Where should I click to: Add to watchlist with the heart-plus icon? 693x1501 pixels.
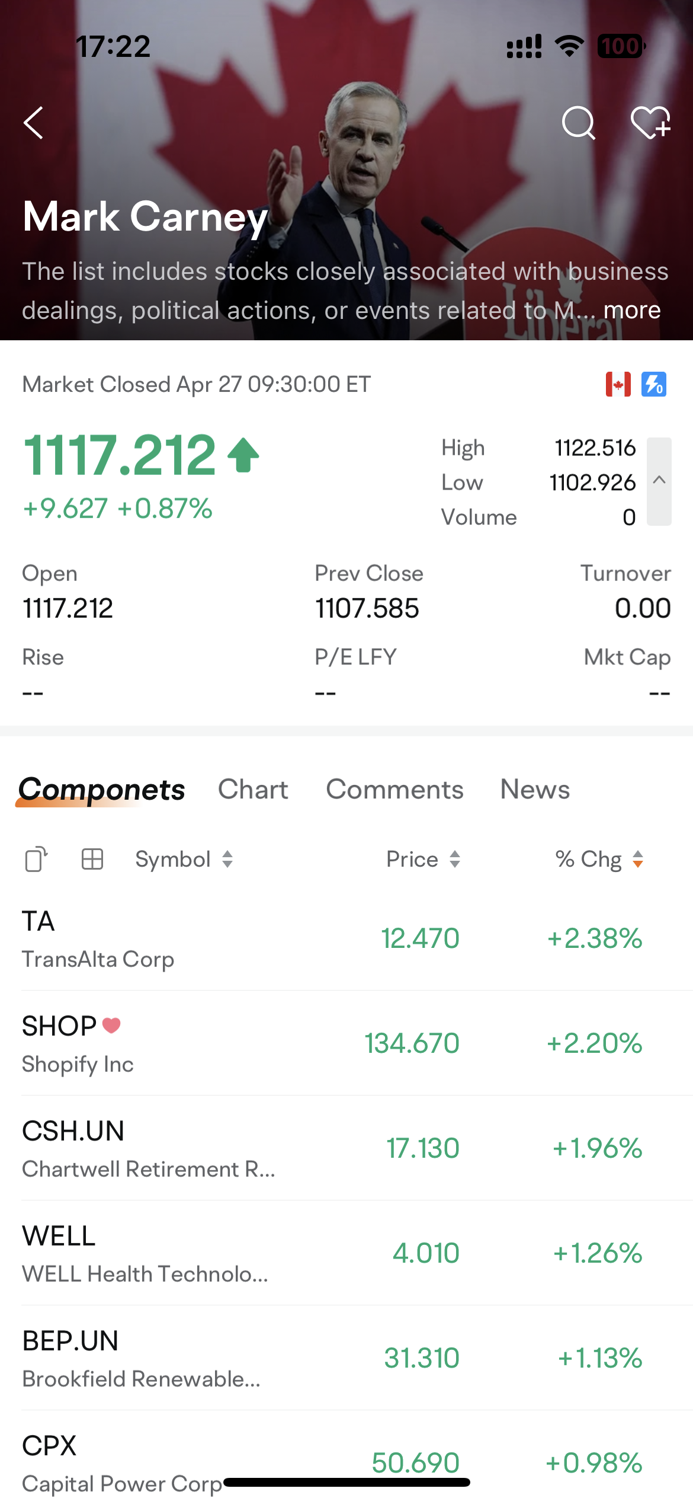click(x=650, y=123)
